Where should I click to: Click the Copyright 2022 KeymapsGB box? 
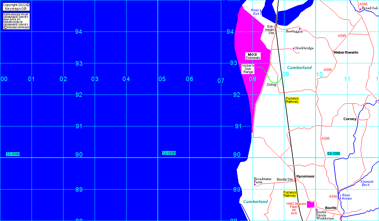coord(16,7)
